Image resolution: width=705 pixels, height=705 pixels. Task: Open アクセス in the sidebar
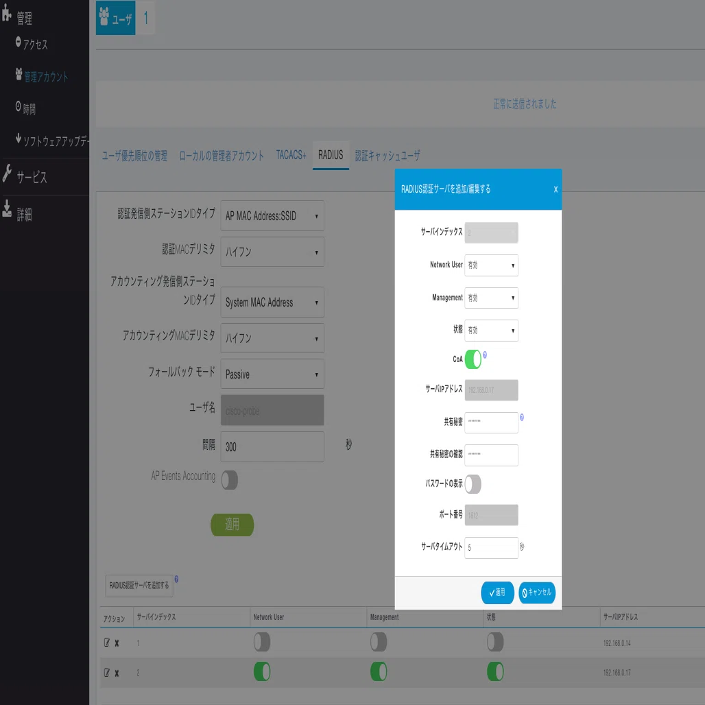[x=32, y=44]
